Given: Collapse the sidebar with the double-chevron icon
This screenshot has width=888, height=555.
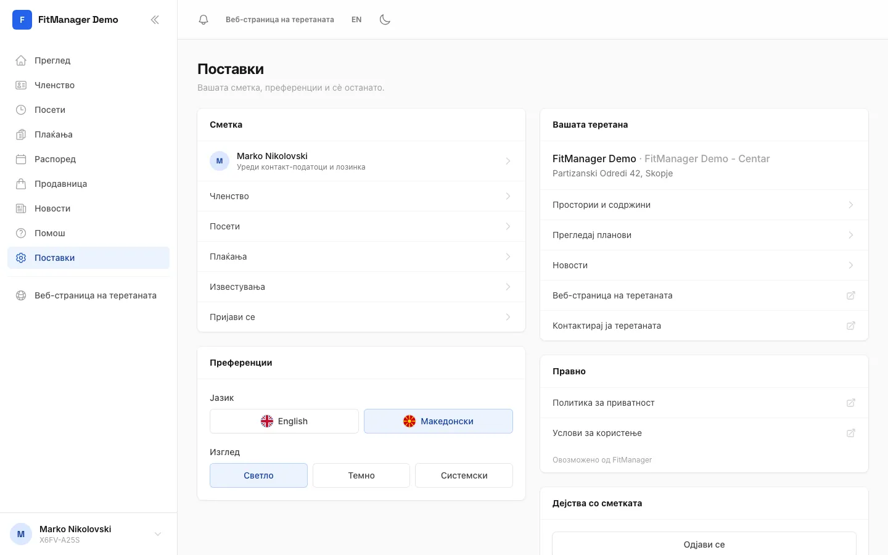Looking at the screenshot, I should click(x=155, y=20).
